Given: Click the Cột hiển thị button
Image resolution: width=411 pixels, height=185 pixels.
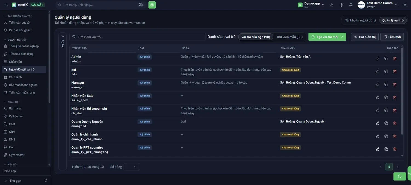Looking at the screenshot, I should click(365, 37).
